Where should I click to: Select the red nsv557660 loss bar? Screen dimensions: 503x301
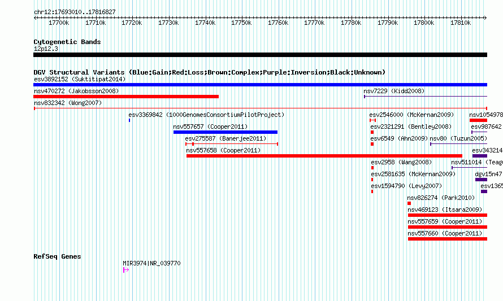tap(448, 239)
